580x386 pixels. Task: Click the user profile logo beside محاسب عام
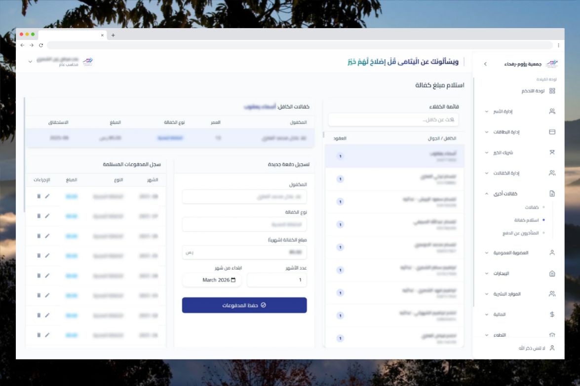pyautogui.click(x=88, y=61)
